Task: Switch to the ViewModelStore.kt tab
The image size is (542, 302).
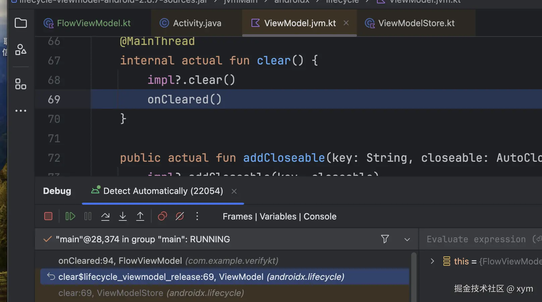Action: click(x=416, y=23)
